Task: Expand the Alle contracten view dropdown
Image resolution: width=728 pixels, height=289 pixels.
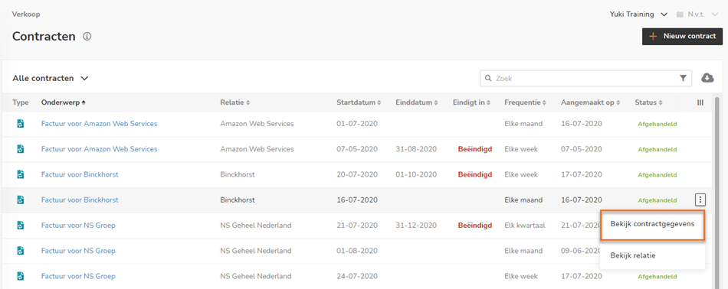Action: pos(50,78)
